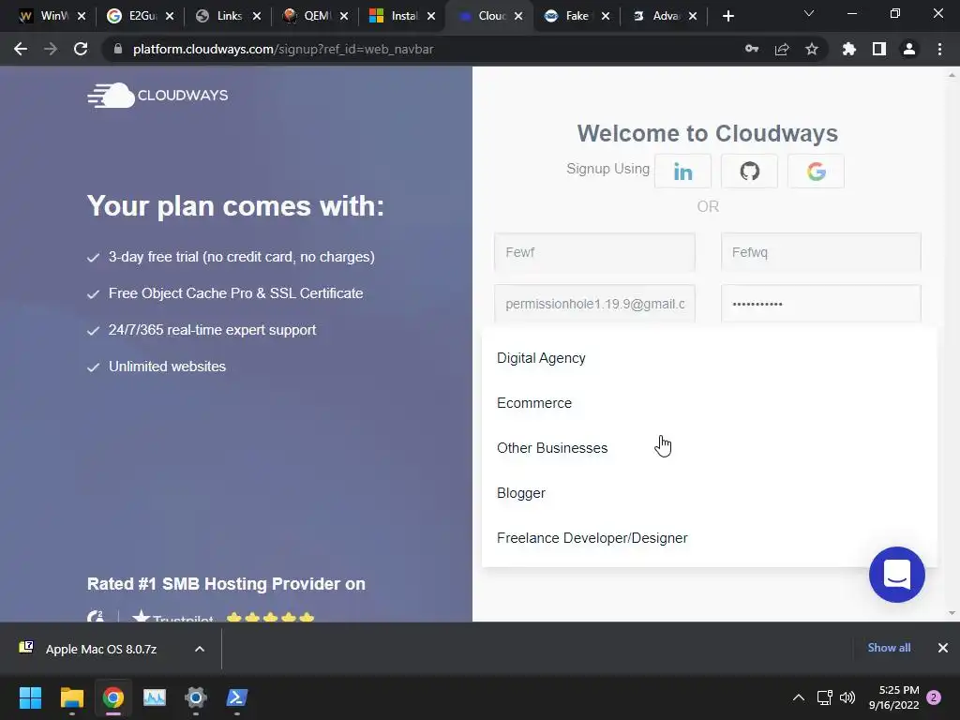Image resolution: width=960 pixels, height=720 pixels.
Task: Go back with the browser back arrow
Action: click(x=21, y=49)
